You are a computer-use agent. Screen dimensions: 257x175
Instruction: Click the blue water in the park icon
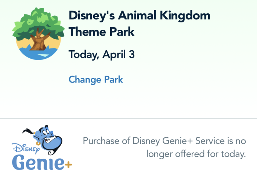(x=38, y=53)
